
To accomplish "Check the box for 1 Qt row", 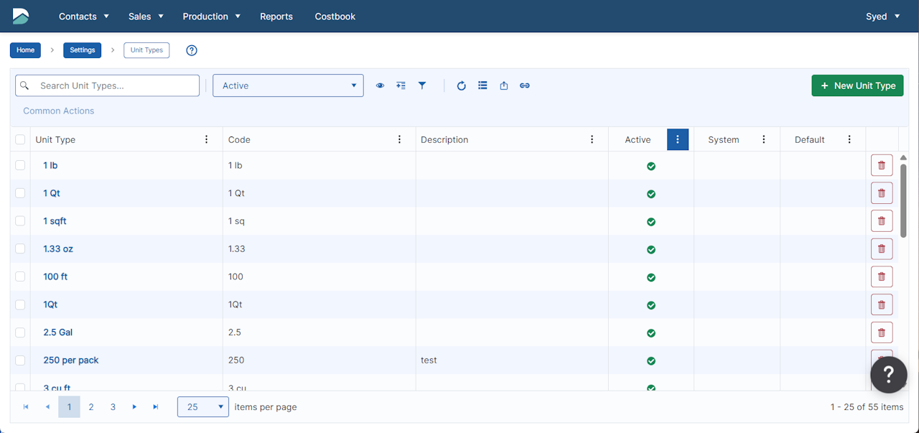I will (20, 193).
